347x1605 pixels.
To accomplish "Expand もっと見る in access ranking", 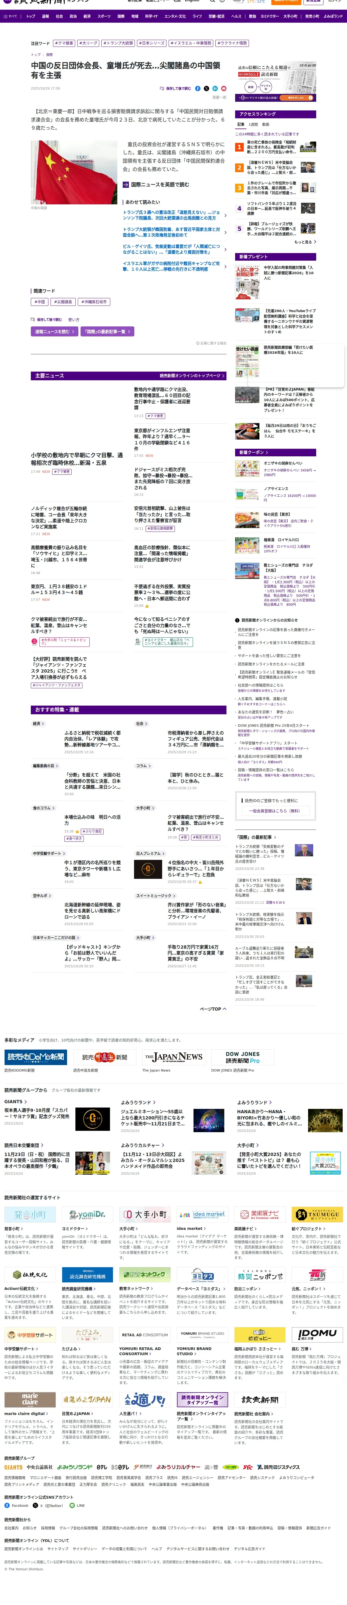I will (x=305, y=242).
